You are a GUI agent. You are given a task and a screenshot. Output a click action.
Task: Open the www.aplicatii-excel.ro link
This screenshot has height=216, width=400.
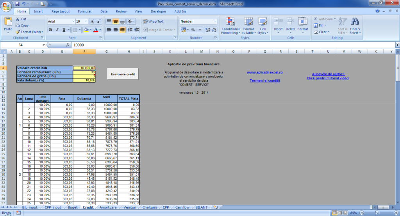pyautogui.click(x=264, y=72)
